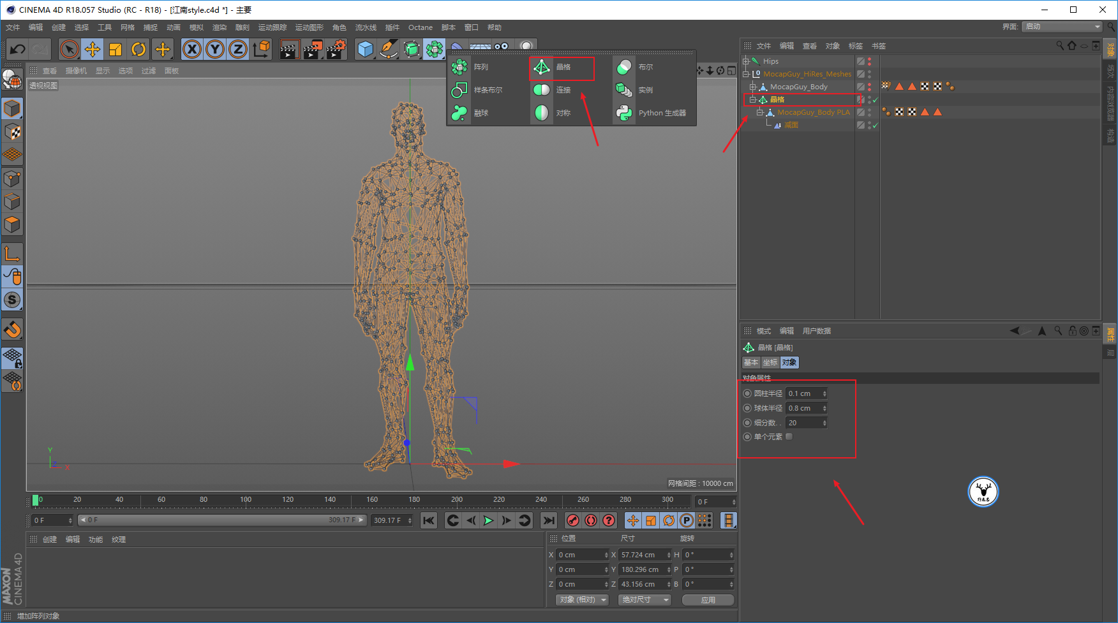Click the record active objects button
Viewport: 1118px width, 623px height.
point(573,520)
